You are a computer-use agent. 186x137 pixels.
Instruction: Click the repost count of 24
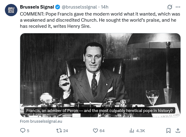click(x=65, y=131)
